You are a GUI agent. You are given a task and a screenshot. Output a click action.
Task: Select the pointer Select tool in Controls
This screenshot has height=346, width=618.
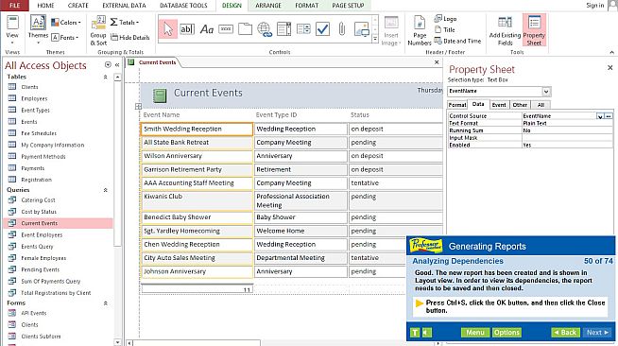168,29
